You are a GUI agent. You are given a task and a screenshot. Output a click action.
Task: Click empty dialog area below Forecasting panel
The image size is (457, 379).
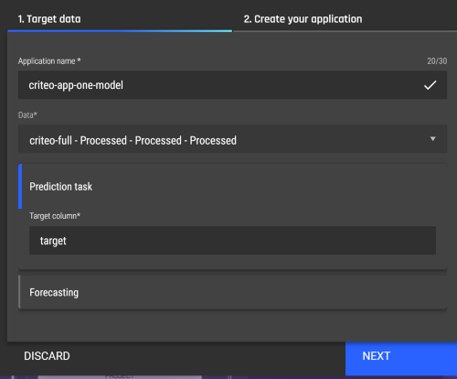pyautogui.click(x=232, y=325)
